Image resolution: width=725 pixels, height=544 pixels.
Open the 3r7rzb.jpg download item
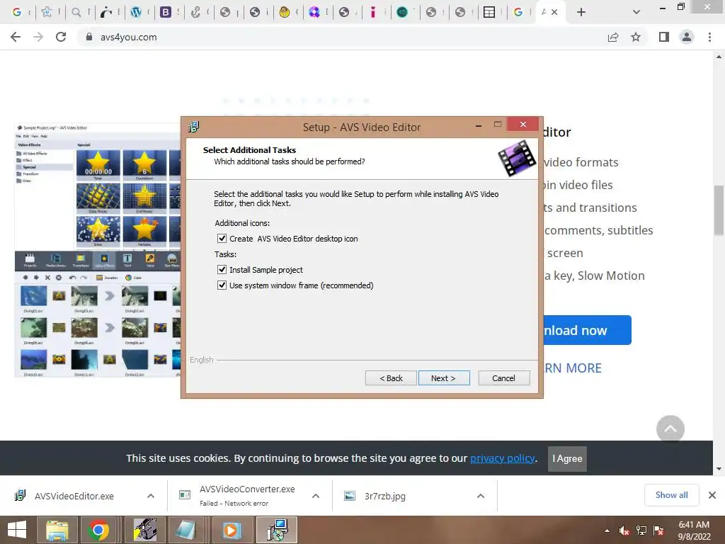pos(384,496)
